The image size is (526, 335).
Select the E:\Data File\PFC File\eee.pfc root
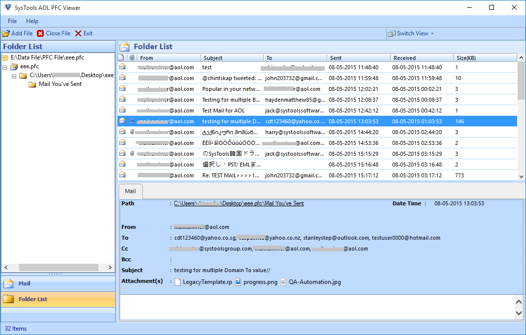tap(47, 57)
